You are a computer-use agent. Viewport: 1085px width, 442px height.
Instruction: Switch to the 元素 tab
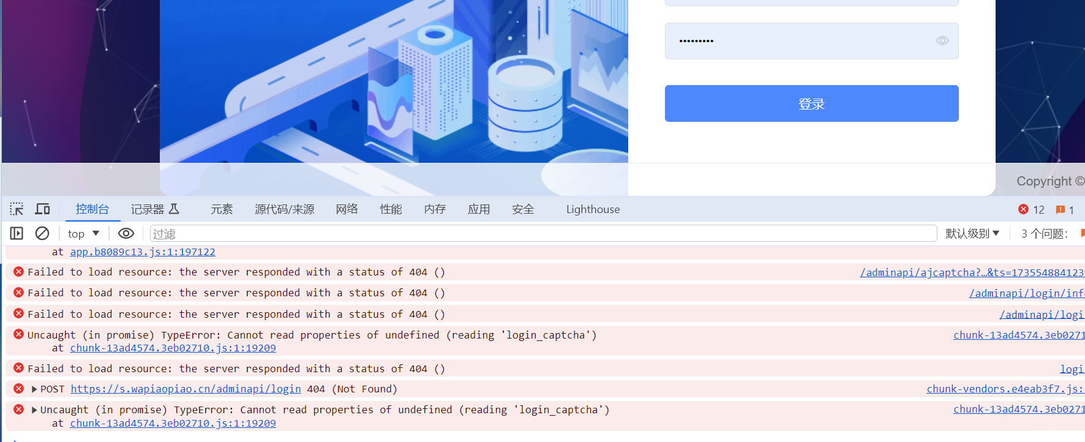click(222, 209)
